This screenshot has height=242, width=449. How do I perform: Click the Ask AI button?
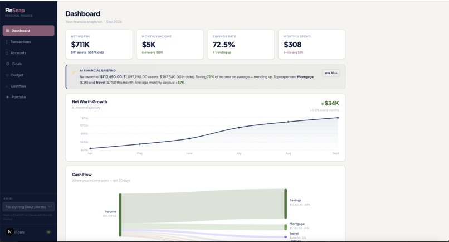331,73
